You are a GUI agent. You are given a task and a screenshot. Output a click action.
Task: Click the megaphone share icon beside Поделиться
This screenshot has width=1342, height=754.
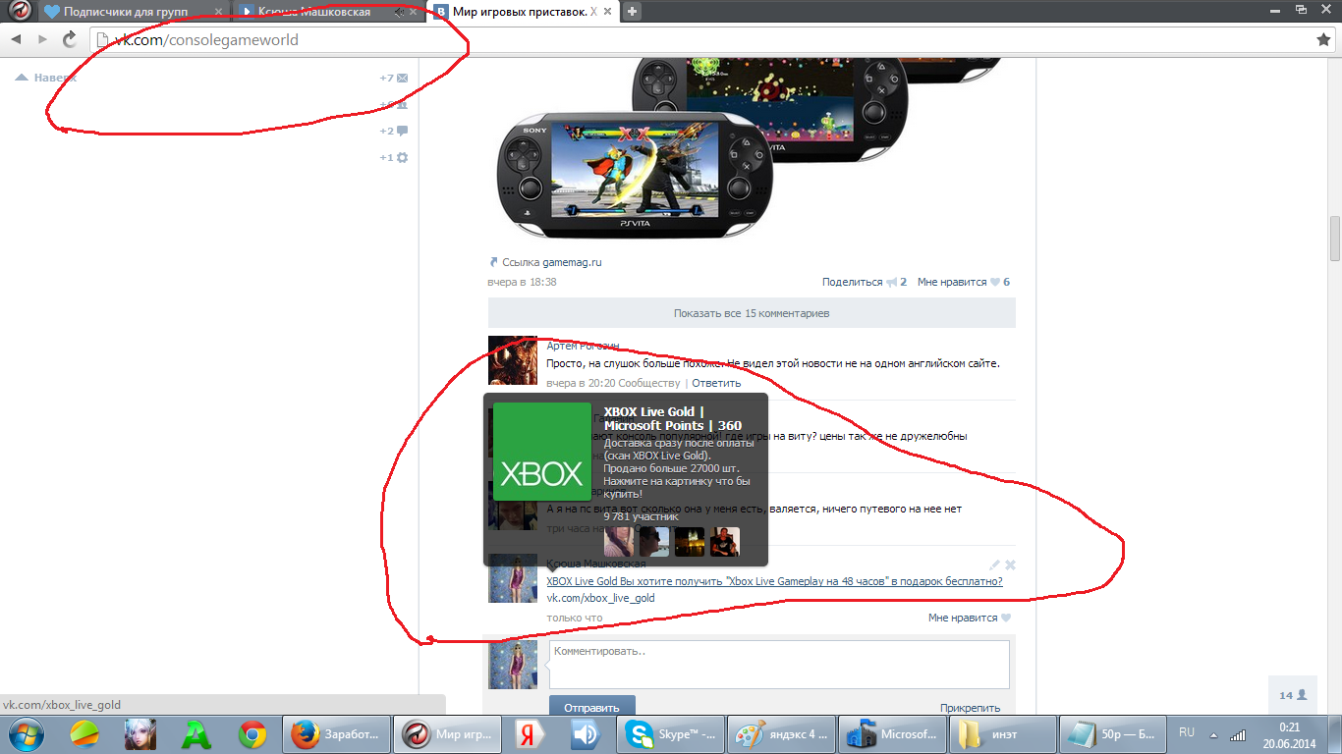tap(891, 282)
